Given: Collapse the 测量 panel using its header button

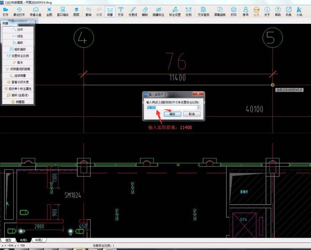Looking at the screenshot, I should (31, 23).
